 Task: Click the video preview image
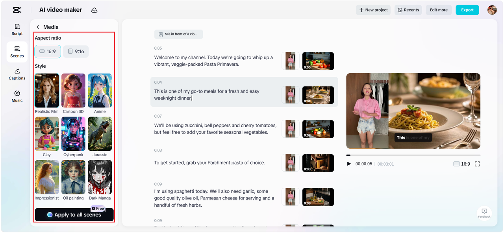click(413, 111)
